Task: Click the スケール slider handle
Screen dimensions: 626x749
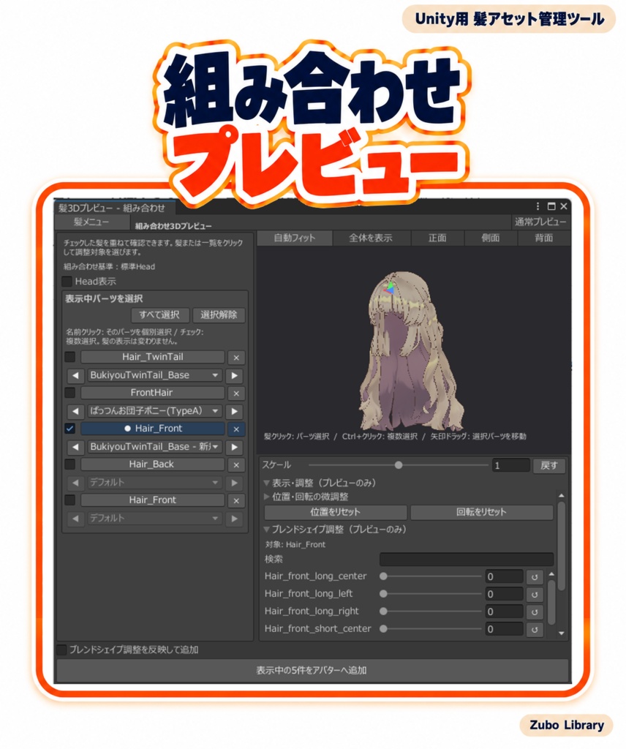Action: pyautogui.click(x=399, y=465)
